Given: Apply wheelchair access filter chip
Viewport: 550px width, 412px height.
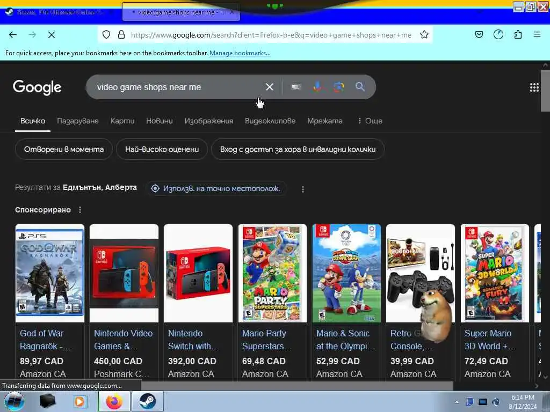Looking at the screenshot, I should [x=298, y=149].
